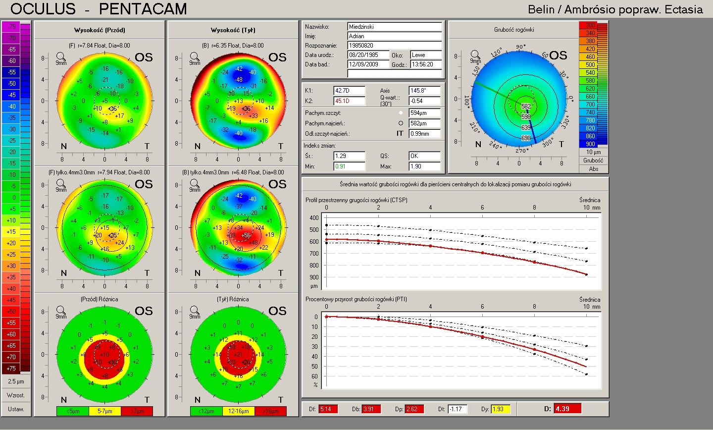Click magnifier on the (Tył) Różnica map
Image resolution: width=713 pixels, height=430 pixels.
[195, 312]
